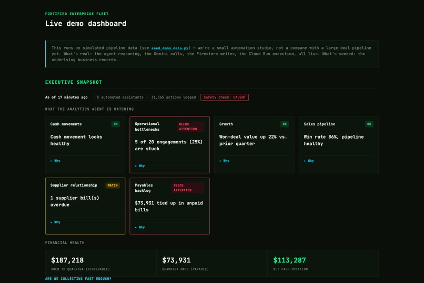Open the seed_demo_data.py link
424x283 pixels.
(x=170, y=48)
